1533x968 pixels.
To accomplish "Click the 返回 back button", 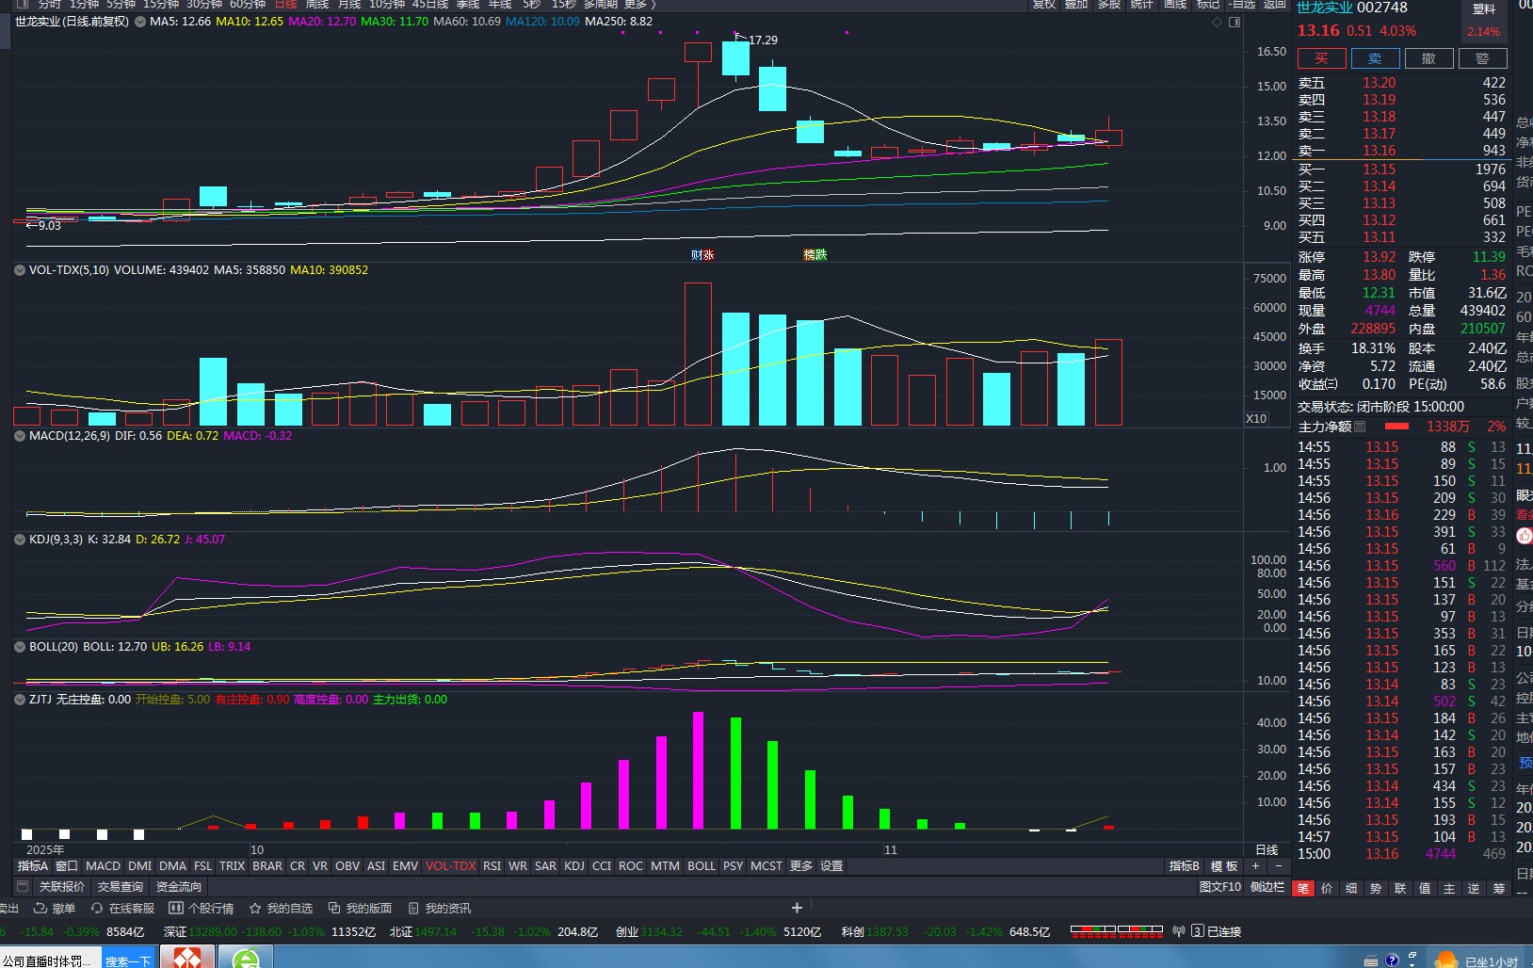I will [x=1275, y=5].
